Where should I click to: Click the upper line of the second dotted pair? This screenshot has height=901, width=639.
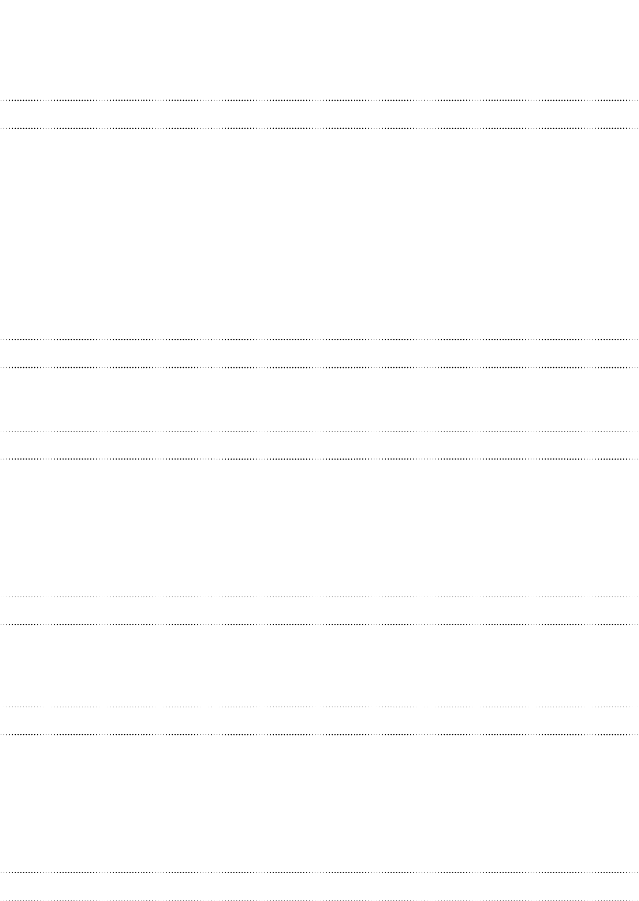point(319,340)
